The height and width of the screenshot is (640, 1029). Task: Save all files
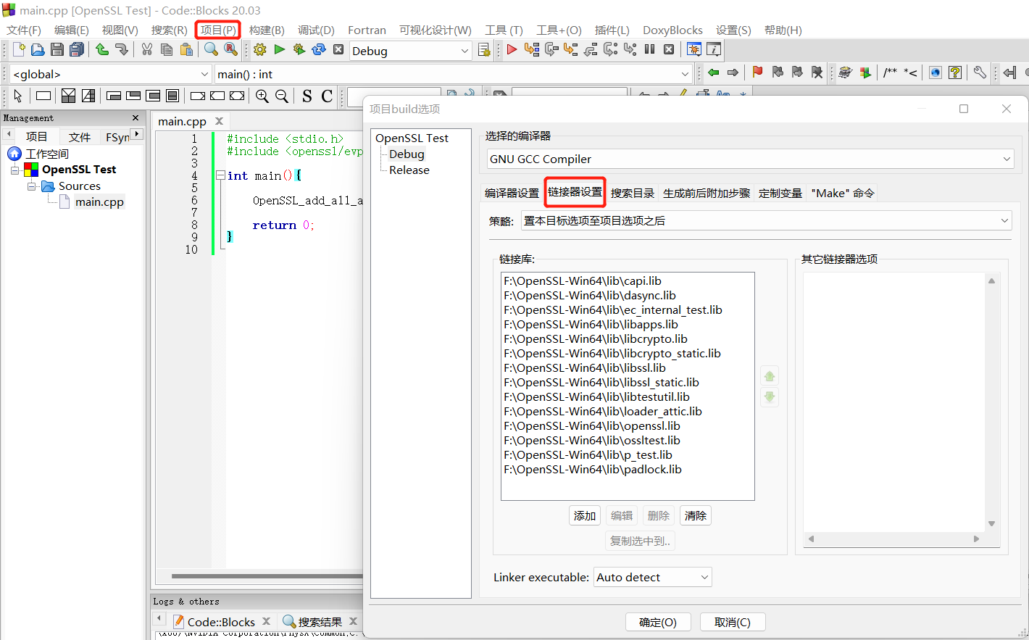click(x=76, y=49)
